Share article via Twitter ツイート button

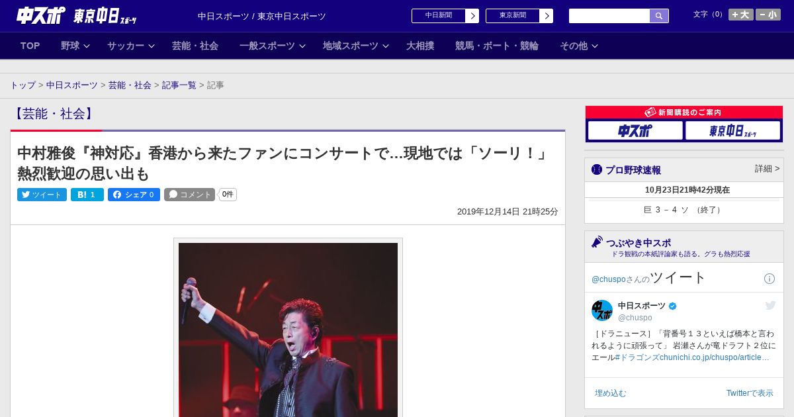click(42, 195)
